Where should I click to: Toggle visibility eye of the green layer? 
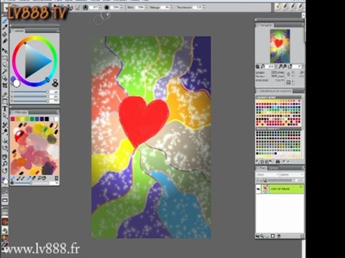click(258, 189)
